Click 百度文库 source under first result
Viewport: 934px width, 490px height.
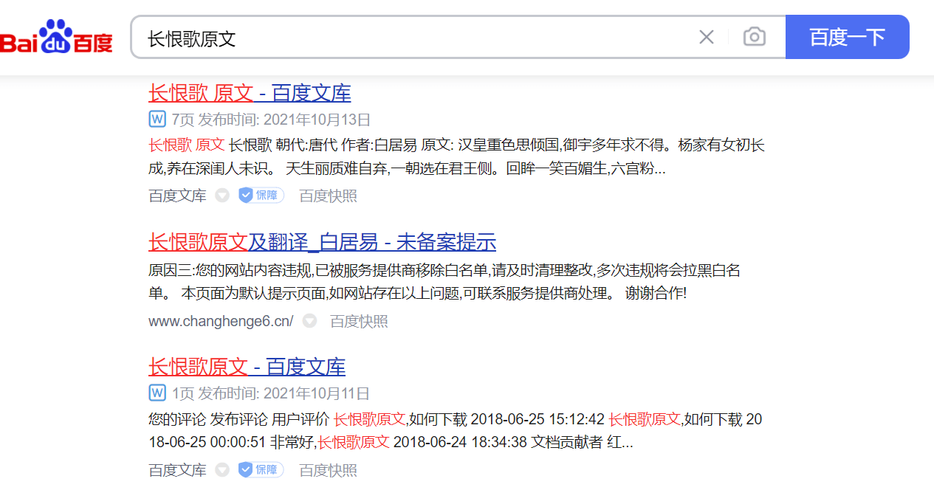coord(177,196)
